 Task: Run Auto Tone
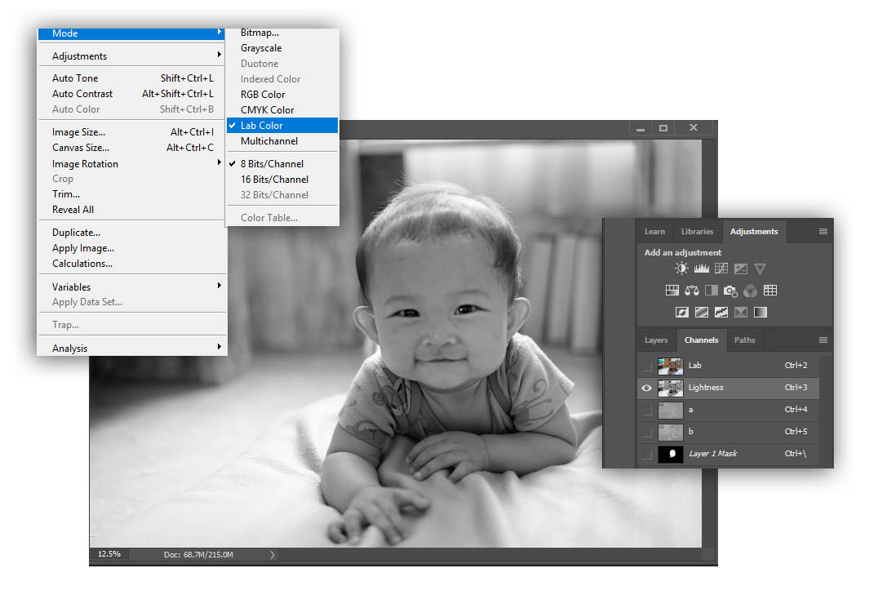click(x=132, y=78)
